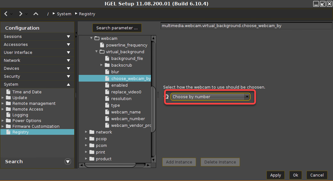Click the Search panel round arrow icon

click(x=67, y=162)
